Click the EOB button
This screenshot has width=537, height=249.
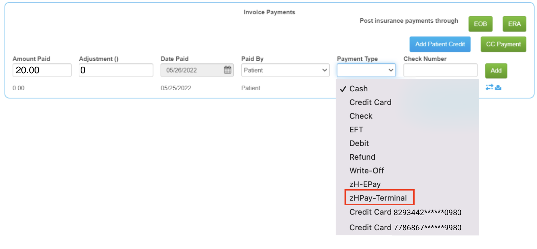480,24
